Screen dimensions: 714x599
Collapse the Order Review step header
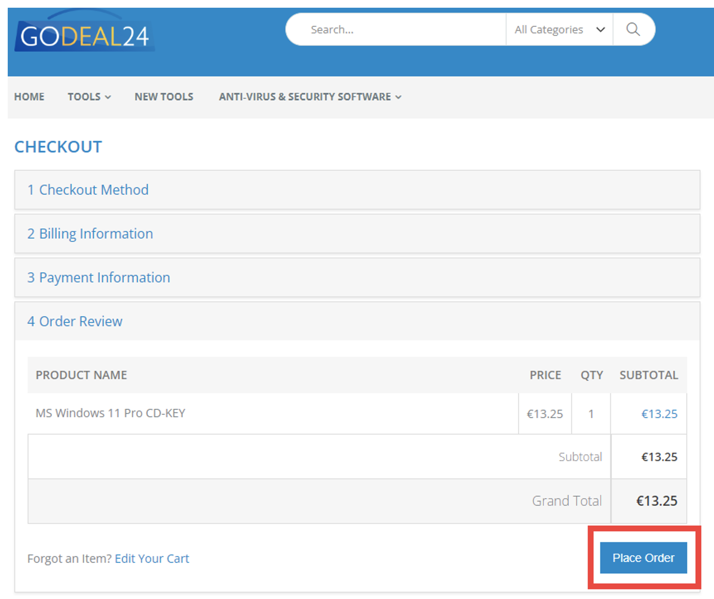tap(75, 321)
